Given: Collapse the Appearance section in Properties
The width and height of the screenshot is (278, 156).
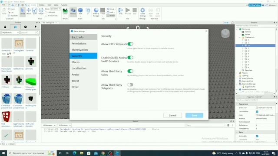Looking at the screenshot, I should [237, 104].
